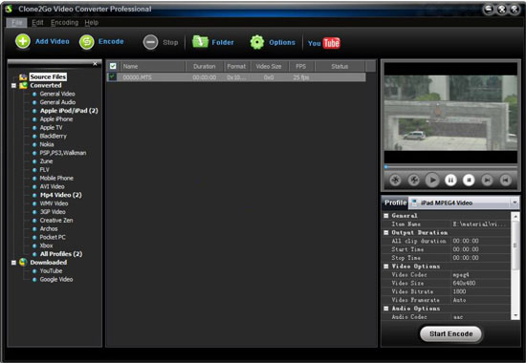Select Google Video tree item
526x363 pixels.
click(56, 280)
